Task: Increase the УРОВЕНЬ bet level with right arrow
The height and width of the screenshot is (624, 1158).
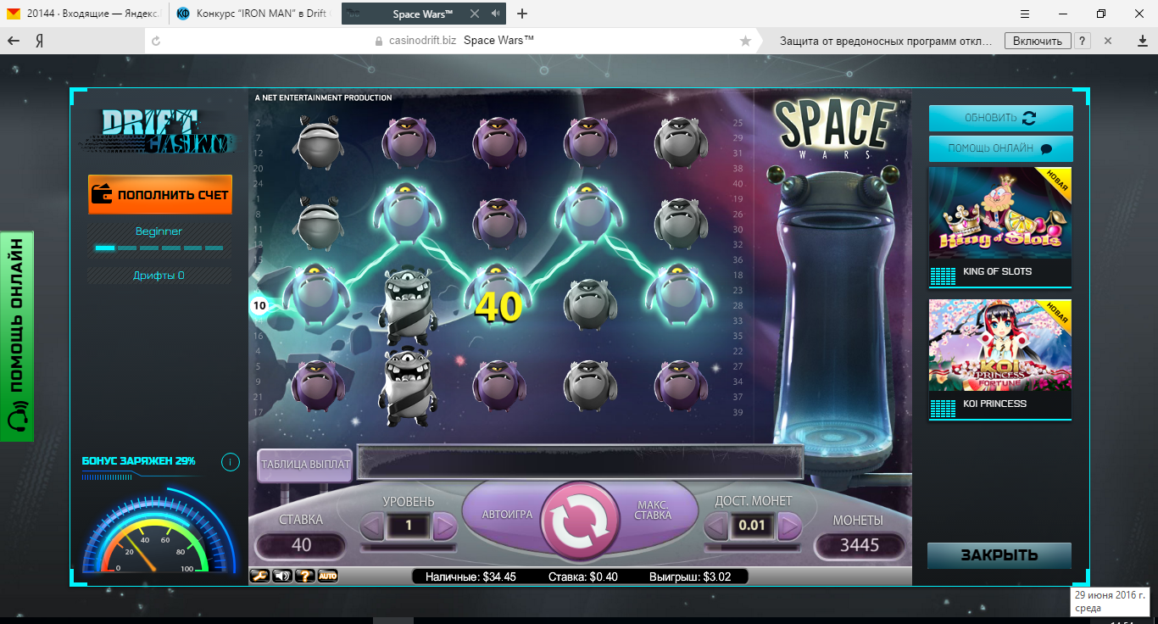Action: click(445, 526)
